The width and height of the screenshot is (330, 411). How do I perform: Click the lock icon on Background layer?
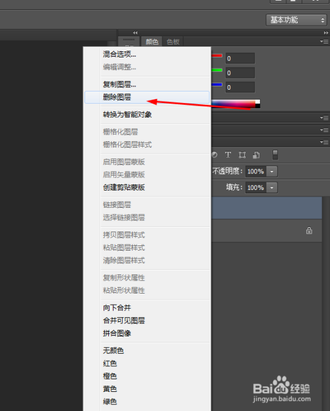click(x=309, y=230)
